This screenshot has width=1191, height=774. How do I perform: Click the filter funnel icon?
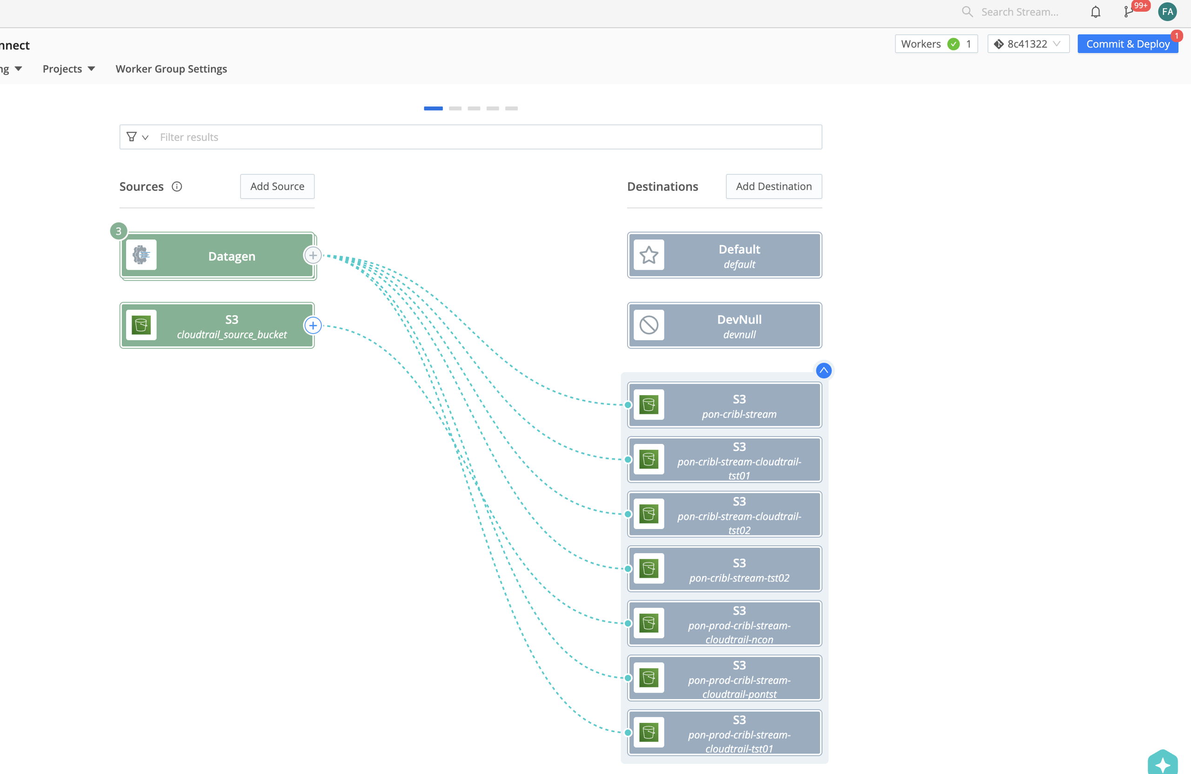[x=132, y=137]
